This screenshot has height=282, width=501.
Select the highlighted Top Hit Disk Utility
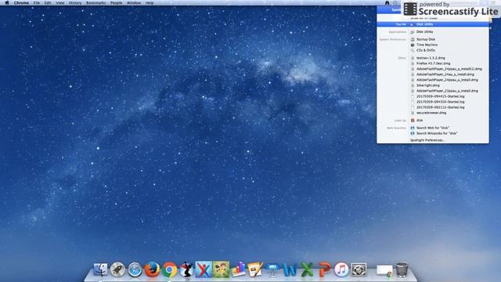433,24
